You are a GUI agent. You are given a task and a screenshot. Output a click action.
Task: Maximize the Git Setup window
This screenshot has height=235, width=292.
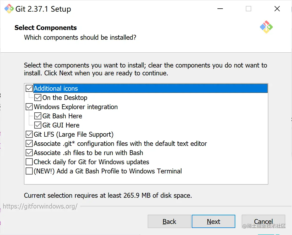249,9
